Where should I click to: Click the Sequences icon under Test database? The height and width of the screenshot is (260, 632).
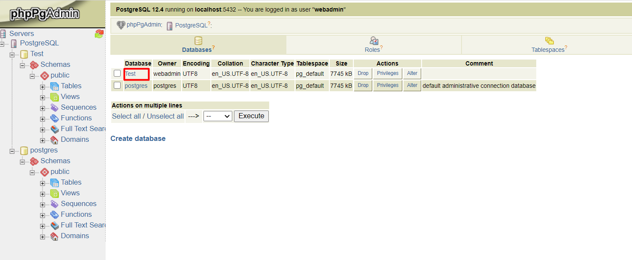[55, 108]
